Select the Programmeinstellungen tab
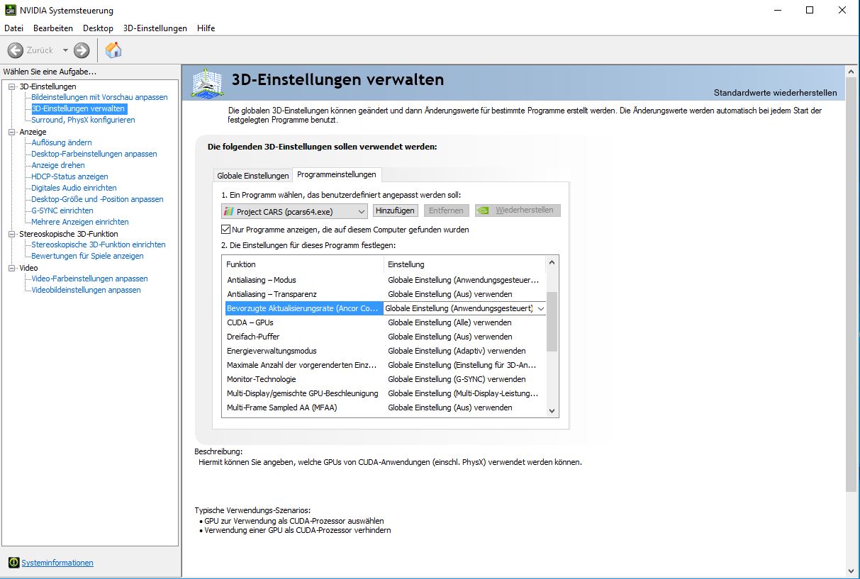 337,174
